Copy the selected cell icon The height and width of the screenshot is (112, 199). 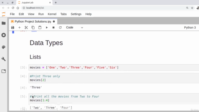tap(33, 28)
